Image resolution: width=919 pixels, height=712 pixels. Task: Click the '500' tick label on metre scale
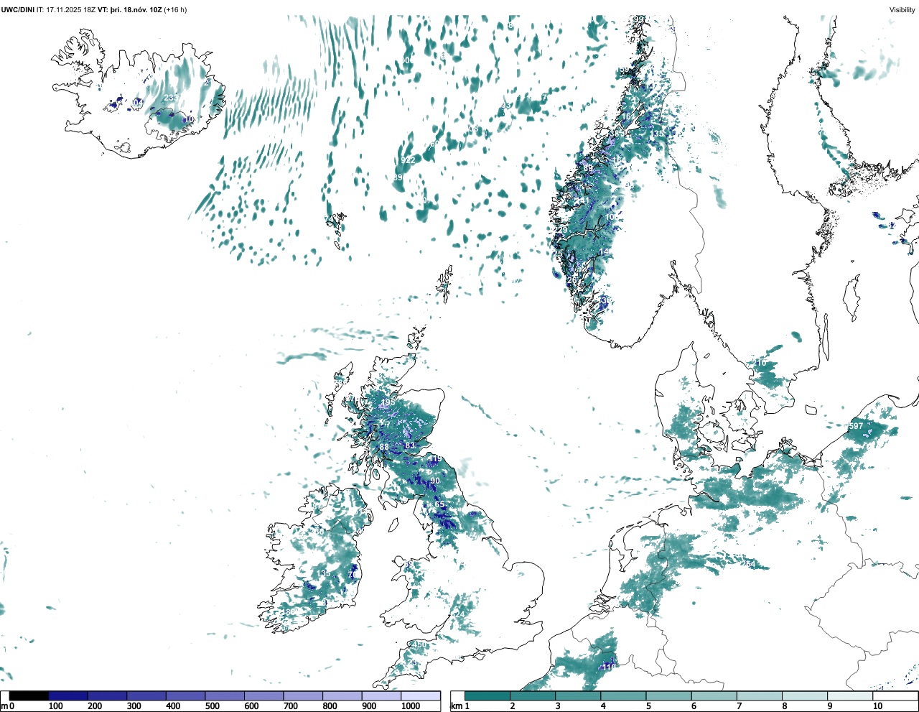click(212, 706)
